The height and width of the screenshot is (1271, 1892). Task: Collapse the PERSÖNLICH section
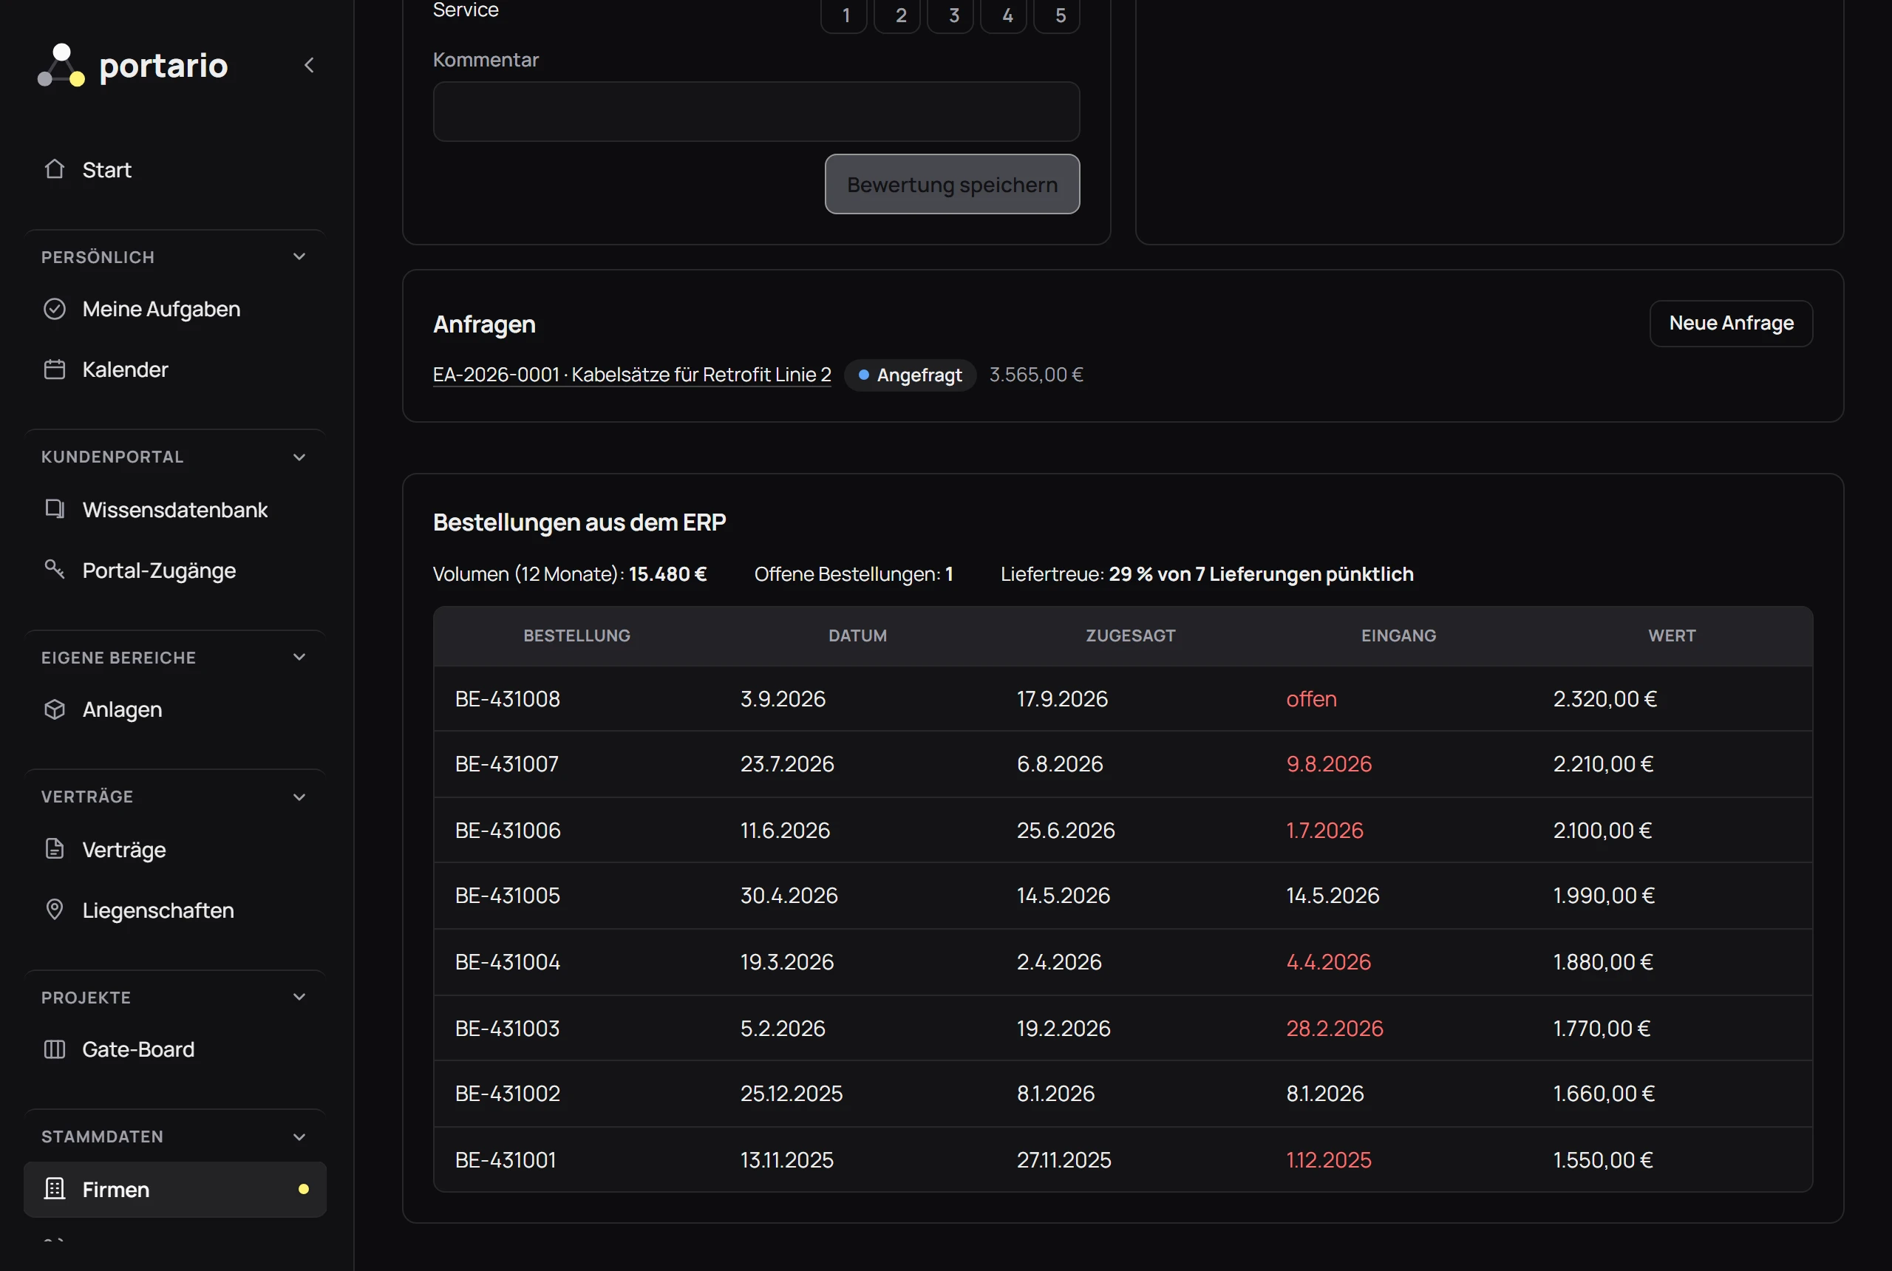pyautogui.click(x=299, y=257)
